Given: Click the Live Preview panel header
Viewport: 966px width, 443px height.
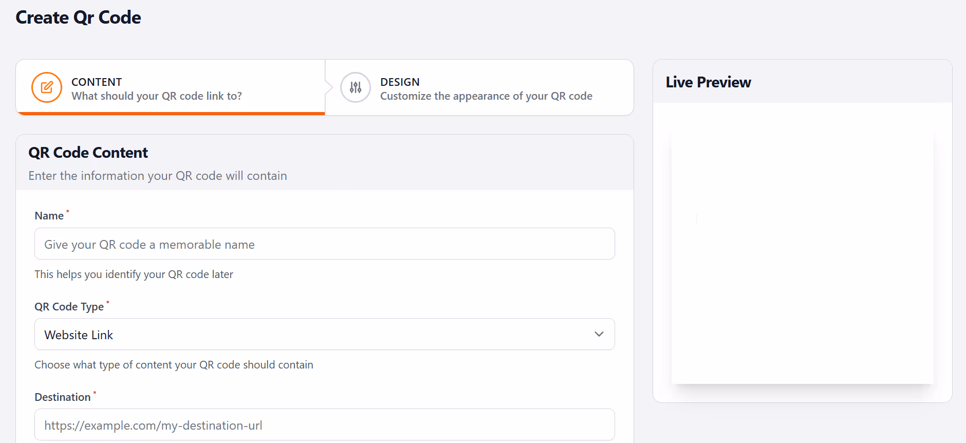Looking at the screenshot, I should point(708,81).
